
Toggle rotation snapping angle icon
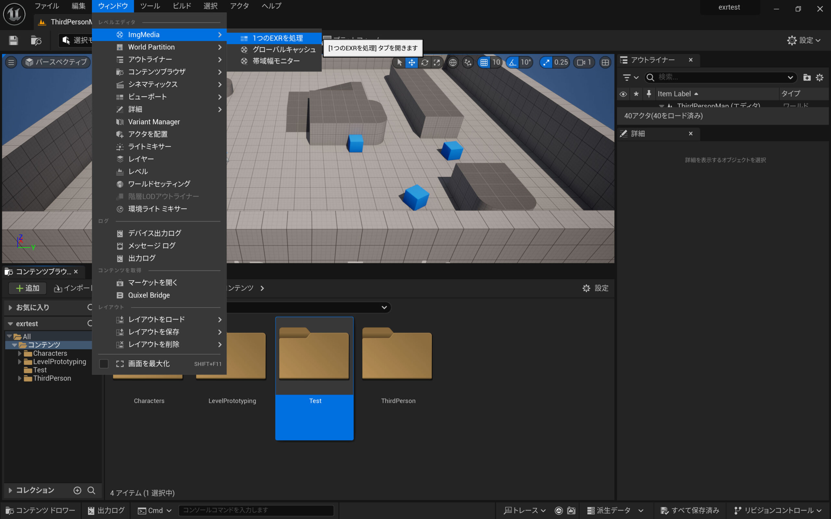[x=512, y=62]
